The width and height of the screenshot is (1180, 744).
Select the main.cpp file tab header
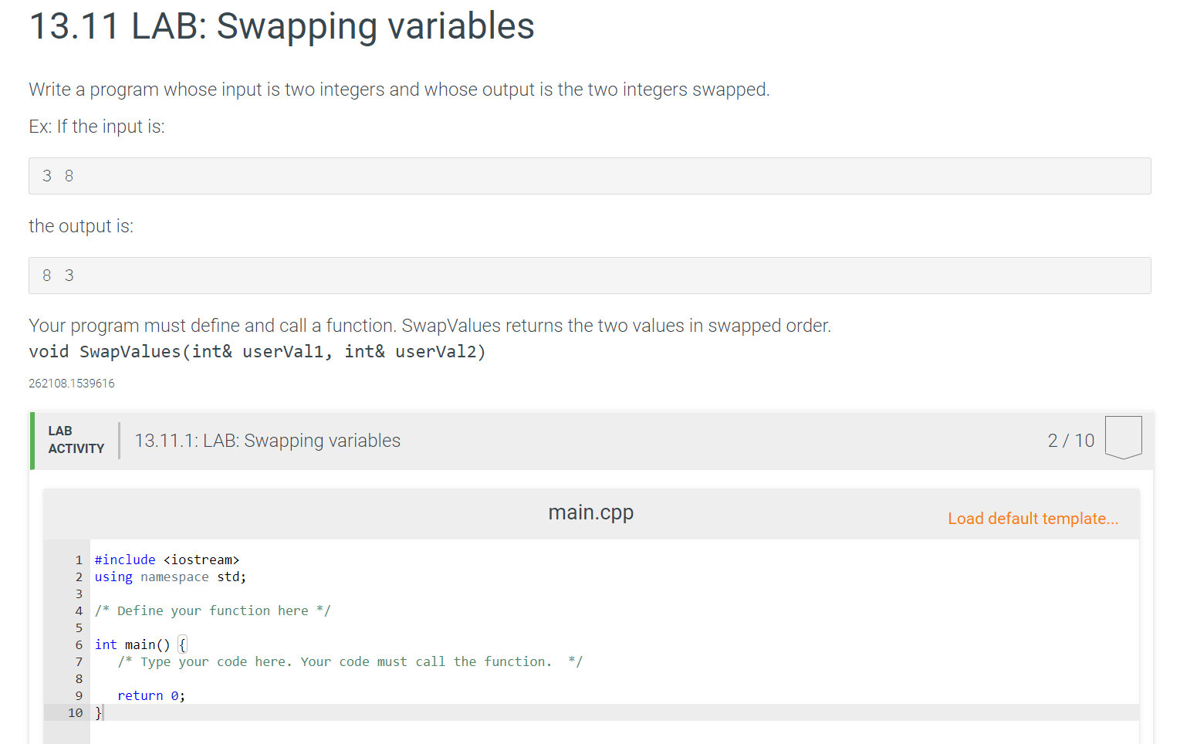(590, 512)
